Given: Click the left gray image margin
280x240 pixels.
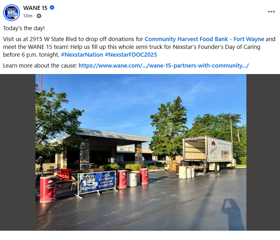Looking at the screenshot, I should [x=18, y=152].
